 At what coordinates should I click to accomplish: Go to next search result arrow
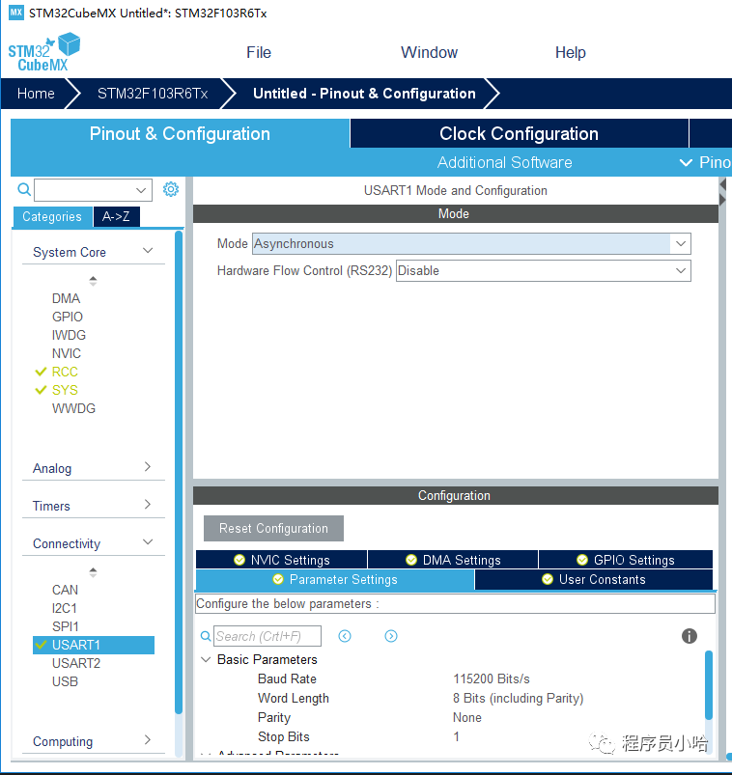tap(391, 636)
